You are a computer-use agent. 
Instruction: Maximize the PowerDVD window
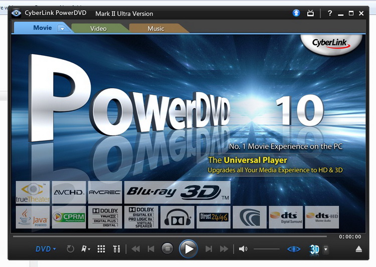coord(351,13)
